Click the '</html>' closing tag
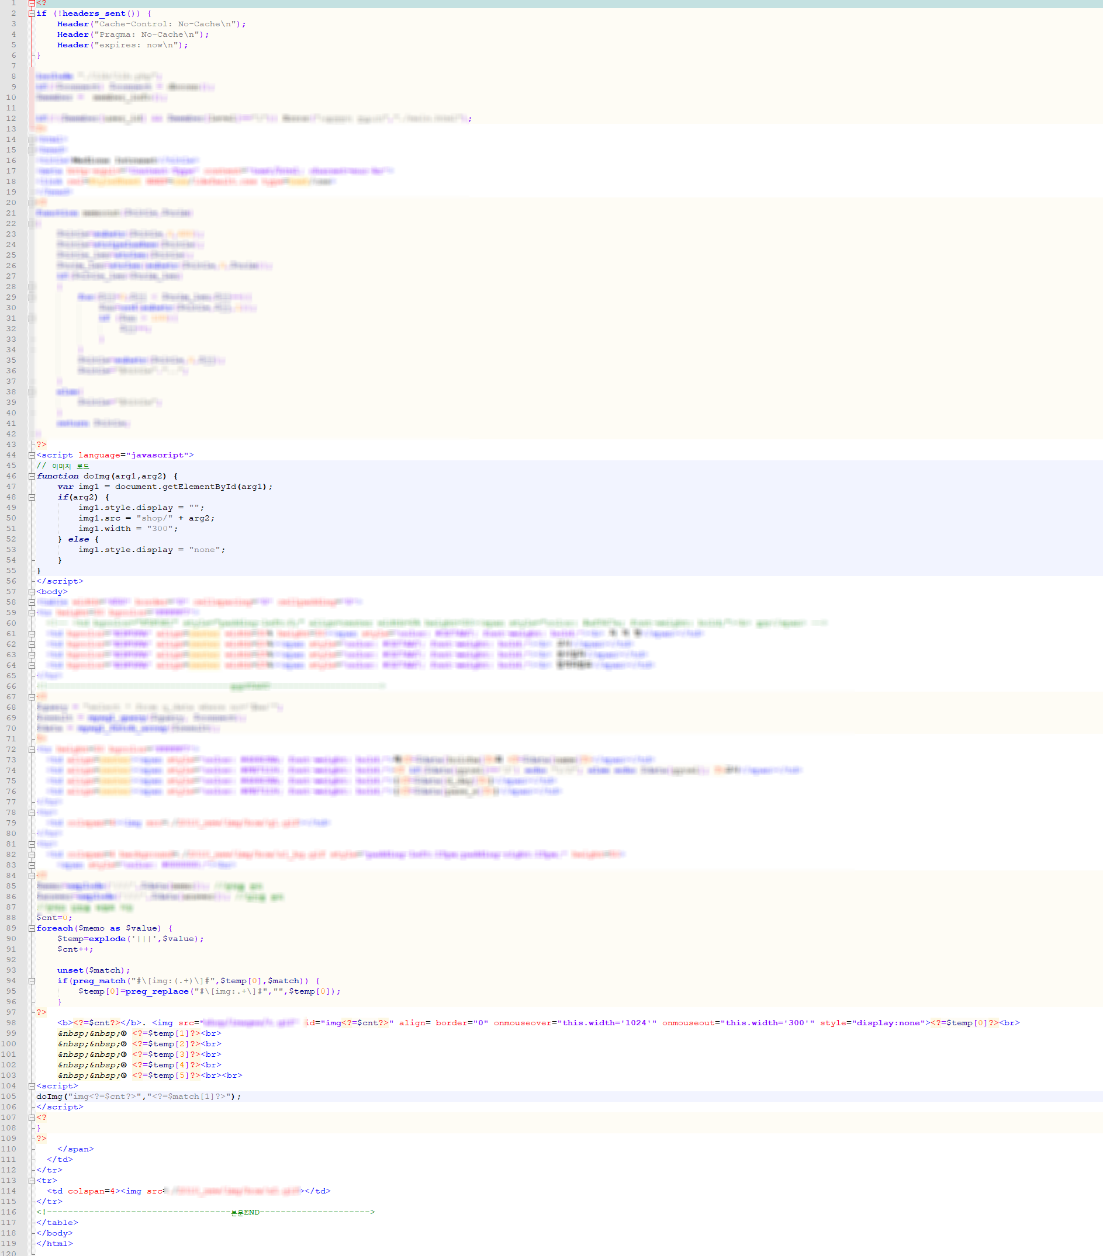 pos(55,1244)
